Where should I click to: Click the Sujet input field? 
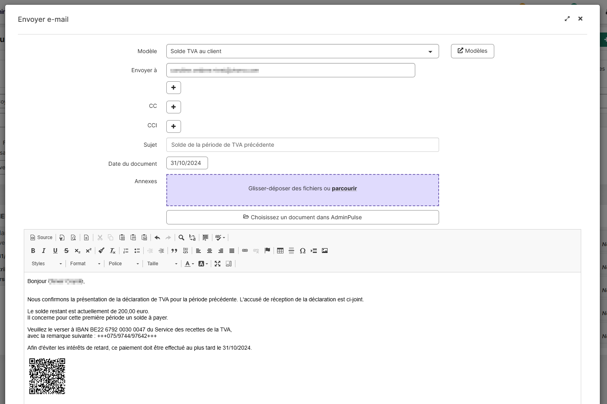302,145
